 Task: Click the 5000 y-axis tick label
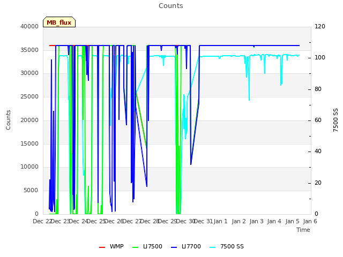tap(31, 191)
